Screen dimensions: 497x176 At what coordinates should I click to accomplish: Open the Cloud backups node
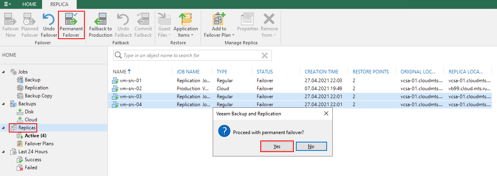click(31, 120)
